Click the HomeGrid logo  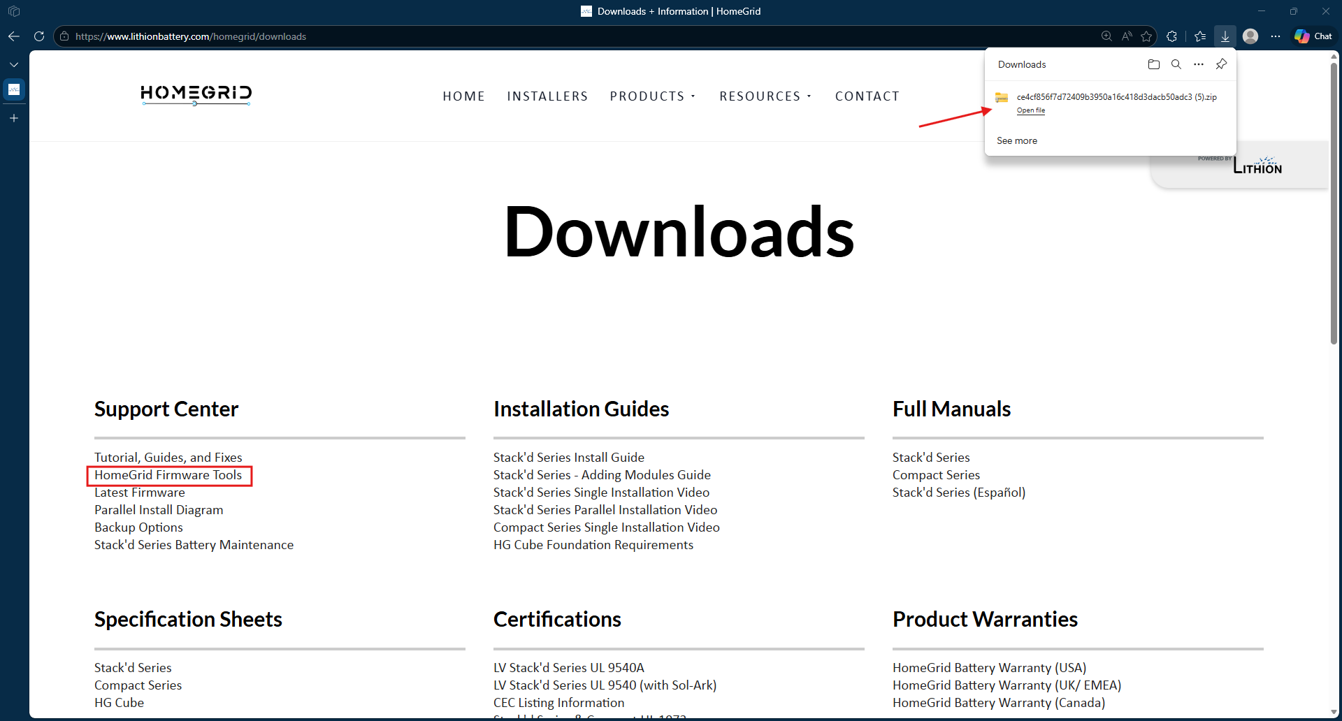(x=196, y=95)
